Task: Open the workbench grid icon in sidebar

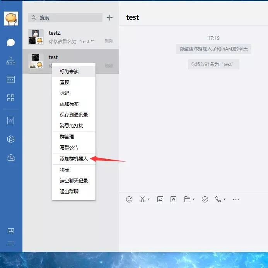Action: pyautogui.click(x=11, y=98)
